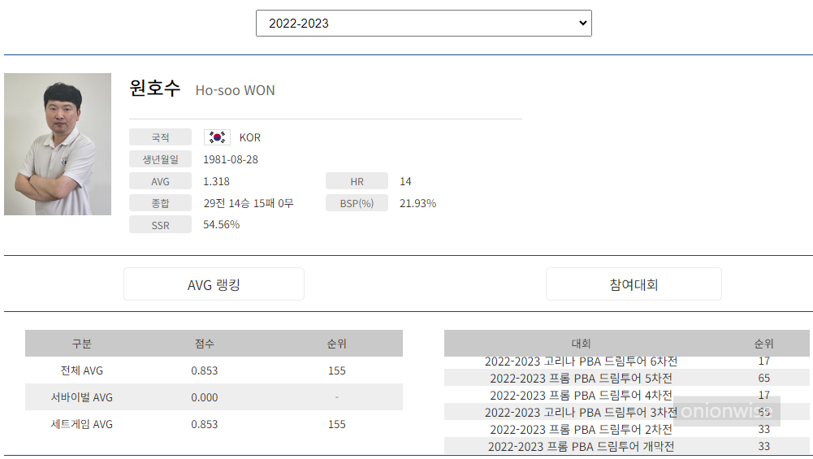Click rank 65 of 5차전 row
This screenshot has height=459, width=813.
[x=763, y=378]
